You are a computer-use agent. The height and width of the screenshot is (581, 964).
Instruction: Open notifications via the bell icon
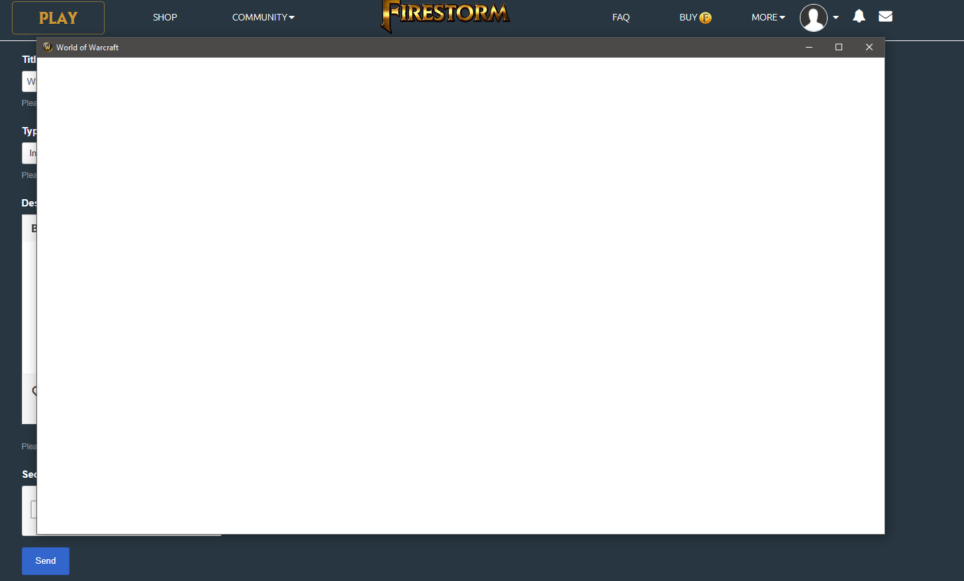859,17
